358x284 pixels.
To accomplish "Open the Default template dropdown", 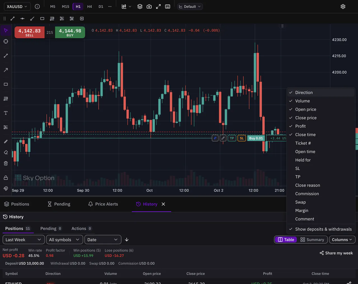I will pyautogui.click(x=190, y=6).
